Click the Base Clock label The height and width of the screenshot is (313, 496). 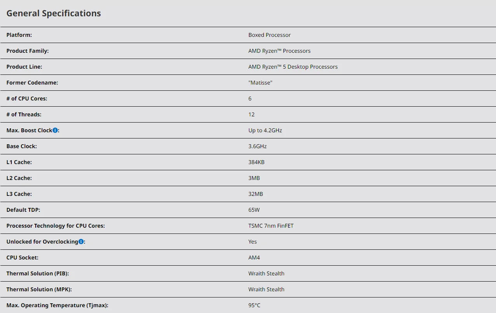(22, 146)
